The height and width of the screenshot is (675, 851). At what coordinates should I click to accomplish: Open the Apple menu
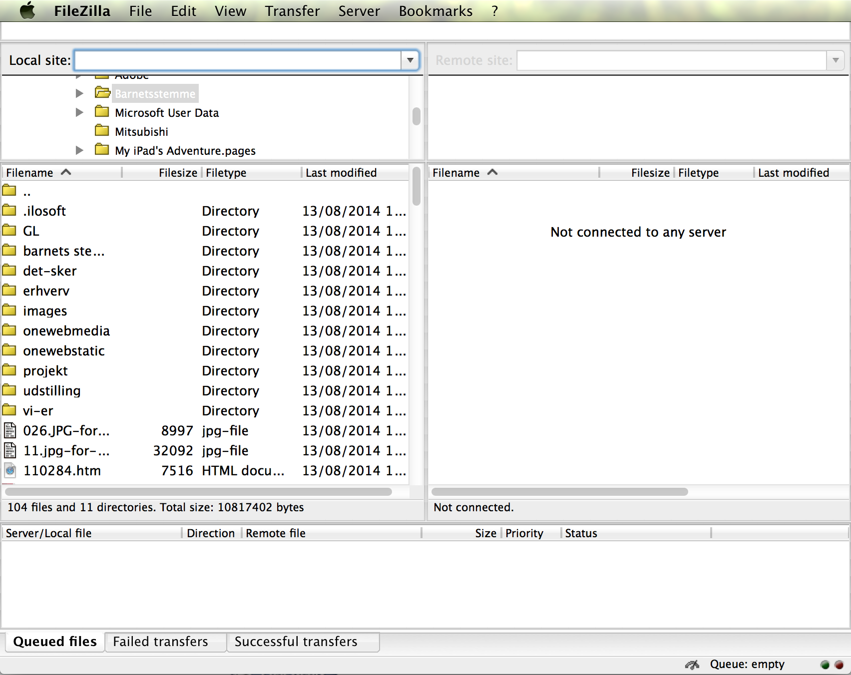click(x=27, y=10)
